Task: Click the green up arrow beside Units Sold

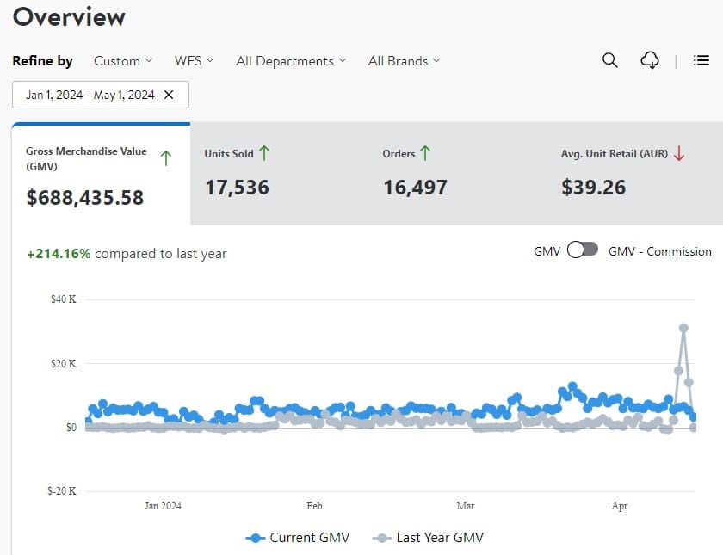Action: tap(264, 153)
